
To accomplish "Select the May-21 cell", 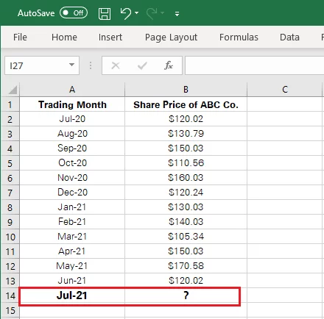I will tap(72, 266).
